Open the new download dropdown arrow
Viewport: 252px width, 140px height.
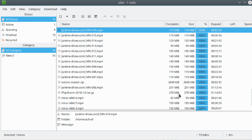pos(67,16)
